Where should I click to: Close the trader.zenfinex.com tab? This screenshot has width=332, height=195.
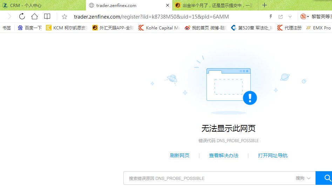coord(168,5)
